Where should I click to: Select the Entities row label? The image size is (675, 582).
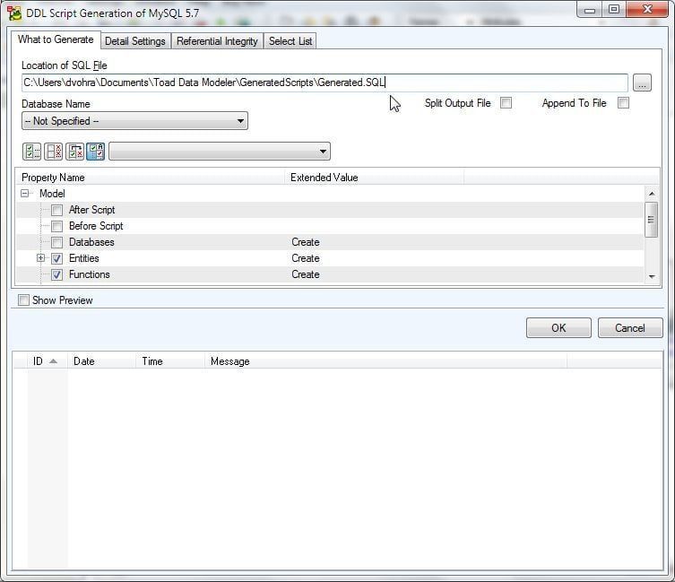tap(84, 258)
